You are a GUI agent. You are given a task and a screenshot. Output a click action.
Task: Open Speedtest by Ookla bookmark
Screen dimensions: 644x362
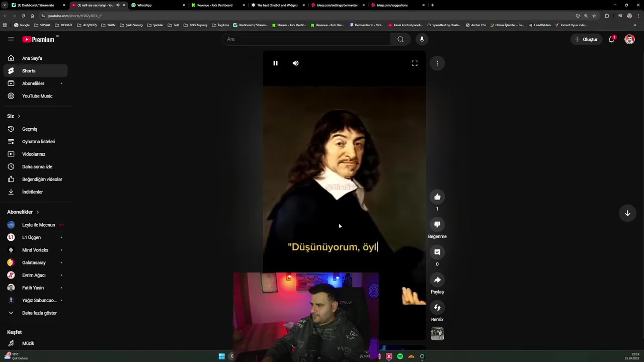coord(443,25)
